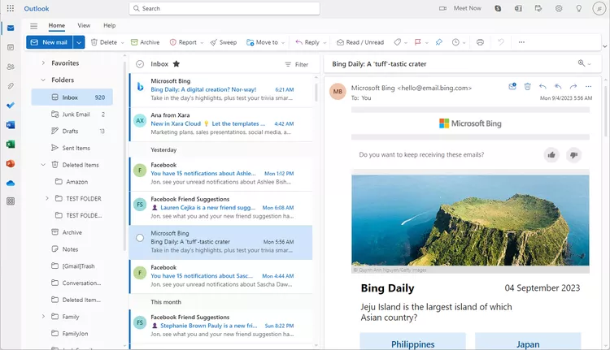Open People in the left app rail
The height and width of the screenshot is (350, 610).
(x=11, y=67)
